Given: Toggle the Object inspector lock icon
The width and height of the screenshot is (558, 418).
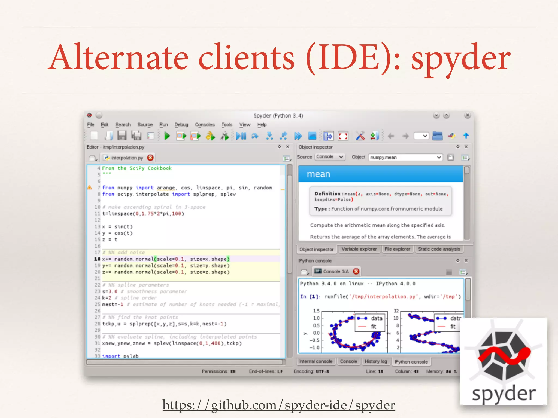Looking at the screenshot, I should (x=451, y=158).
